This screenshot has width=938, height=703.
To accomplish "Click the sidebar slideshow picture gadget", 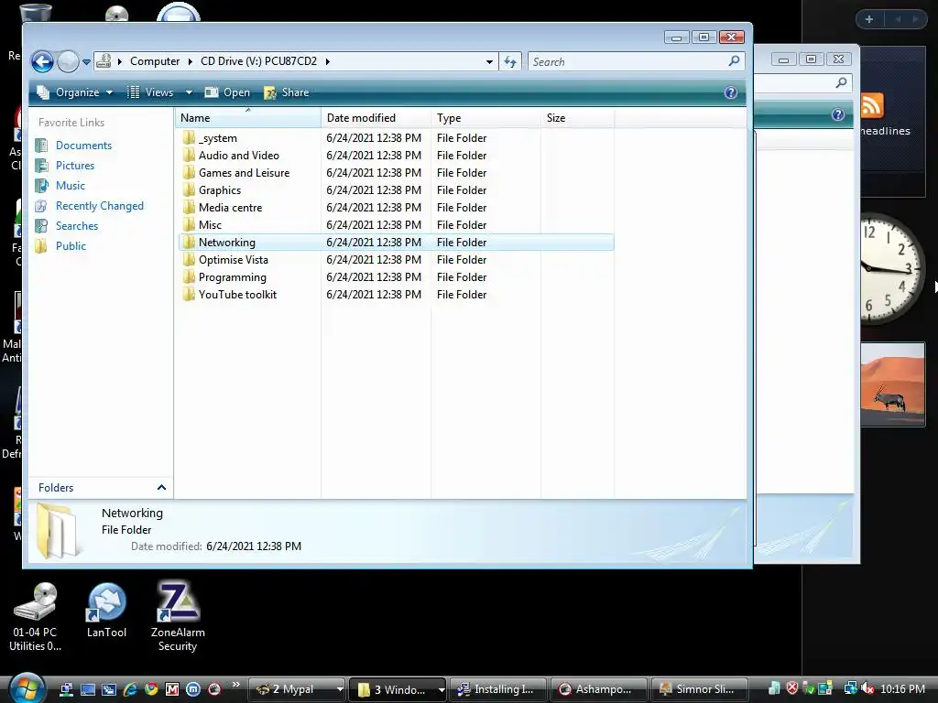I will pyautogui.click(x=892, y=384).
